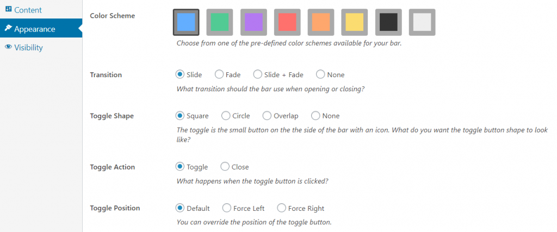
Task: Pick the blue color scheme swatch
Action: [186, 22]
